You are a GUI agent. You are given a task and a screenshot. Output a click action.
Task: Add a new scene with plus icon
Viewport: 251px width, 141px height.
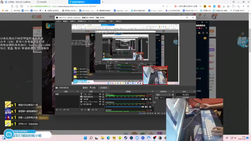tap(57, 110)
